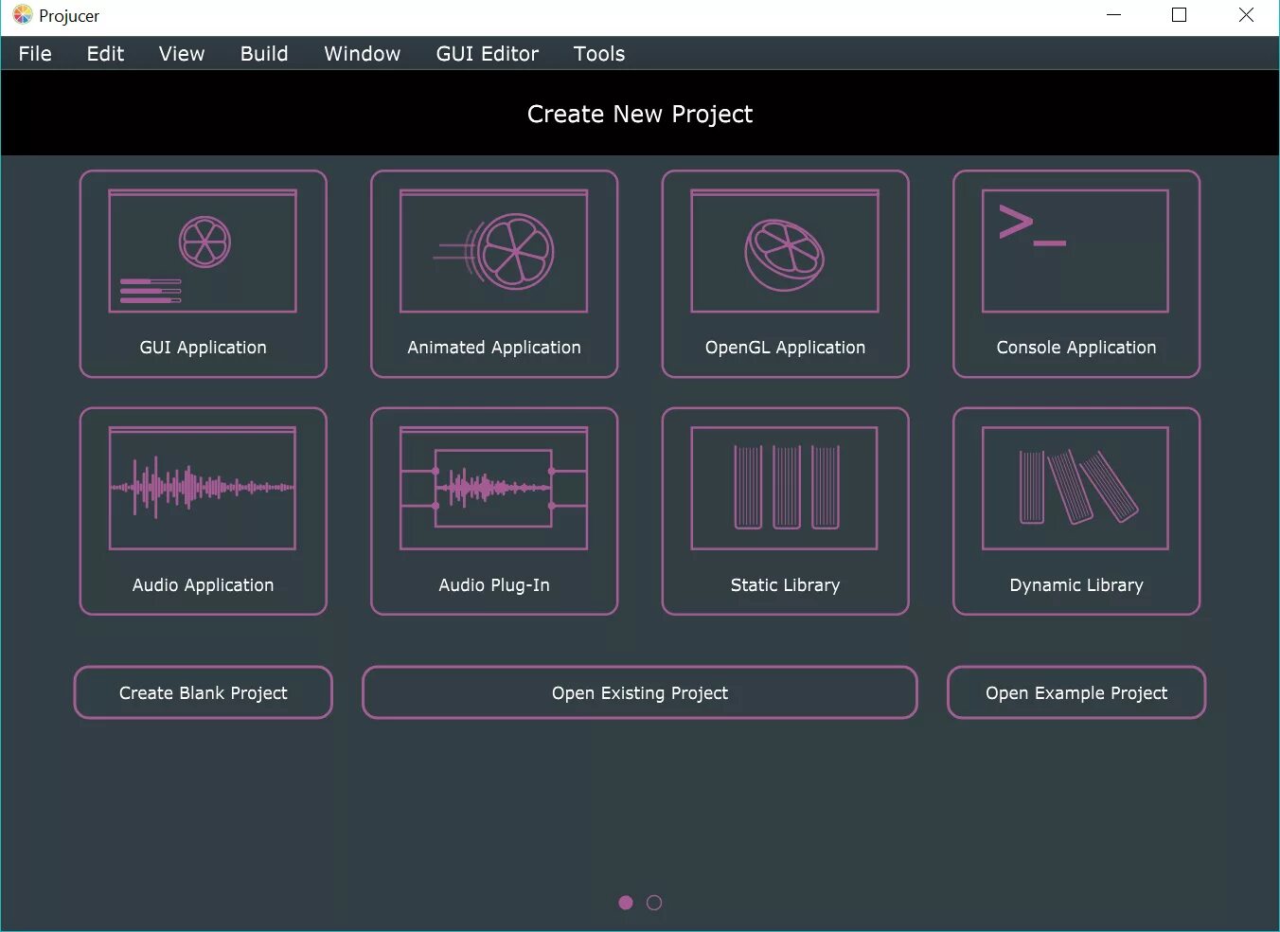
Task: Click the Projucer logo in title bar
Action: [x=22, y=15]
